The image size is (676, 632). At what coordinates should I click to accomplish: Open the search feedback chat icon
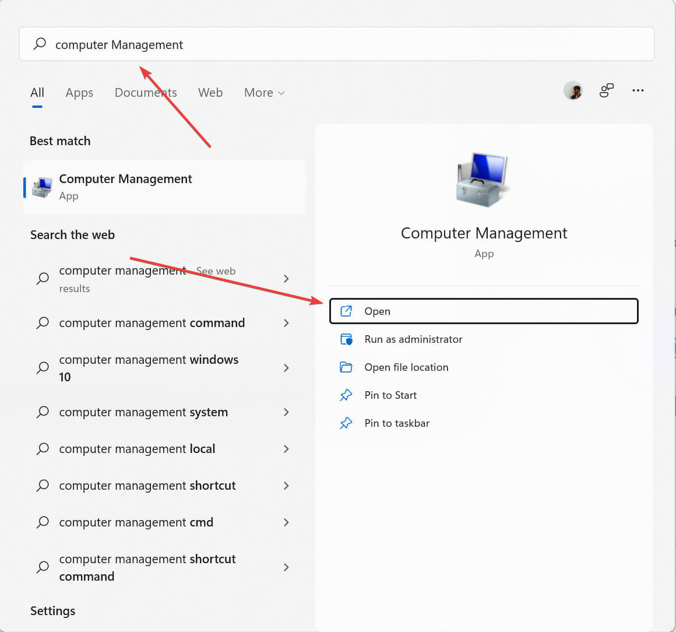[x=606, y=90]
